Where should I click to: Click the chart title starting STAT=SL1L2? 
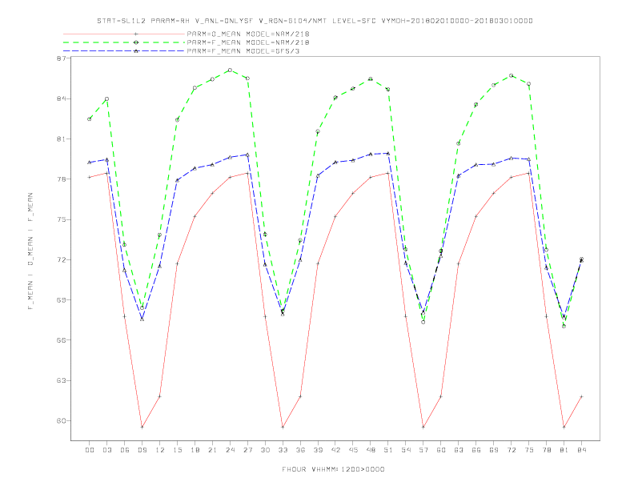click(315, 21)
